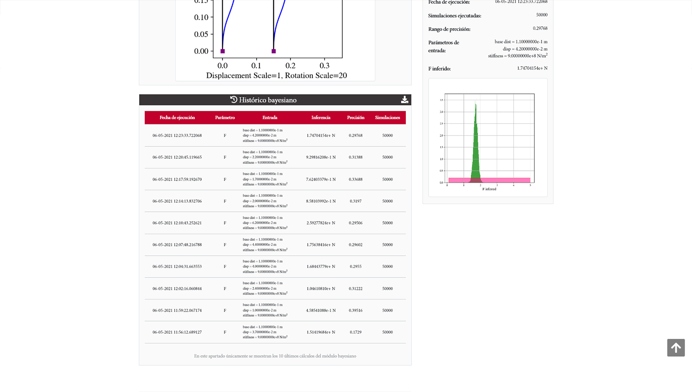The width and height of the screenshot is (692, 392).
Task: Click the Rango de precisión value
Action: (x=540, y=28)
